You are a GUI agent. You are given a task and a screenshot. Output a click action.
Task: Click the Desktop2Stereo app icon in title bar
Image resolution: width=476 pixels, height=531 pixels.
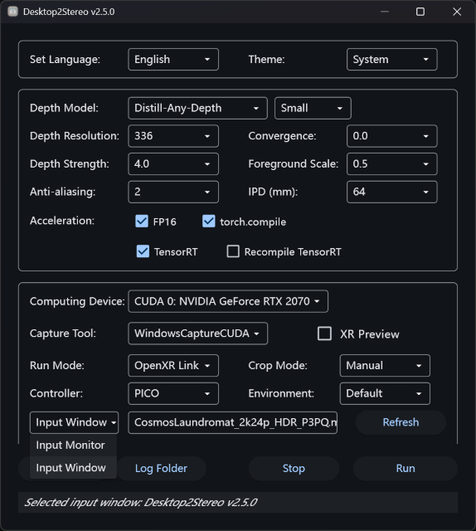pyautogui.click(x=13, y=12)
